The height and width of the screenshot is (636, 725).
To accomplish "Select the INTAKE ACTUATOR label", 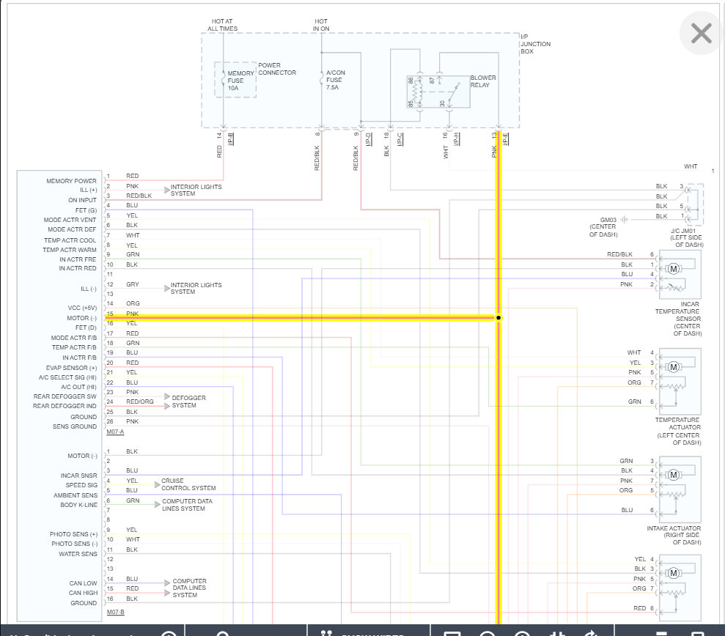I will pos(674,535).
